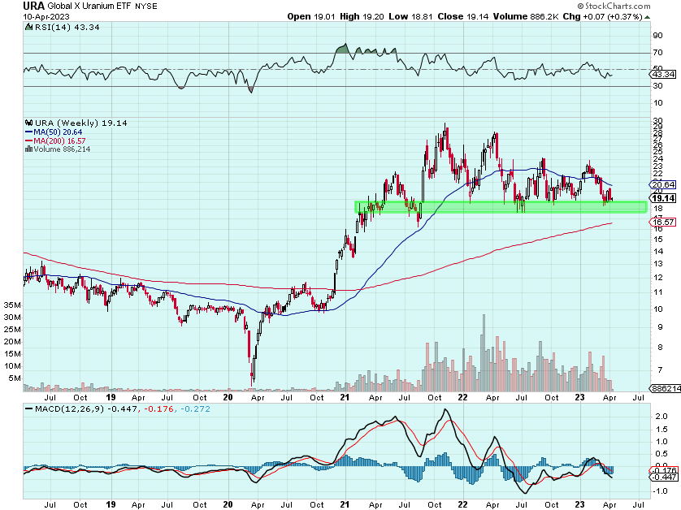Viewport: 681px width, 510px height.
Task: Click the 43.34 RSI value tag on axis
Action: click(664, 74)
